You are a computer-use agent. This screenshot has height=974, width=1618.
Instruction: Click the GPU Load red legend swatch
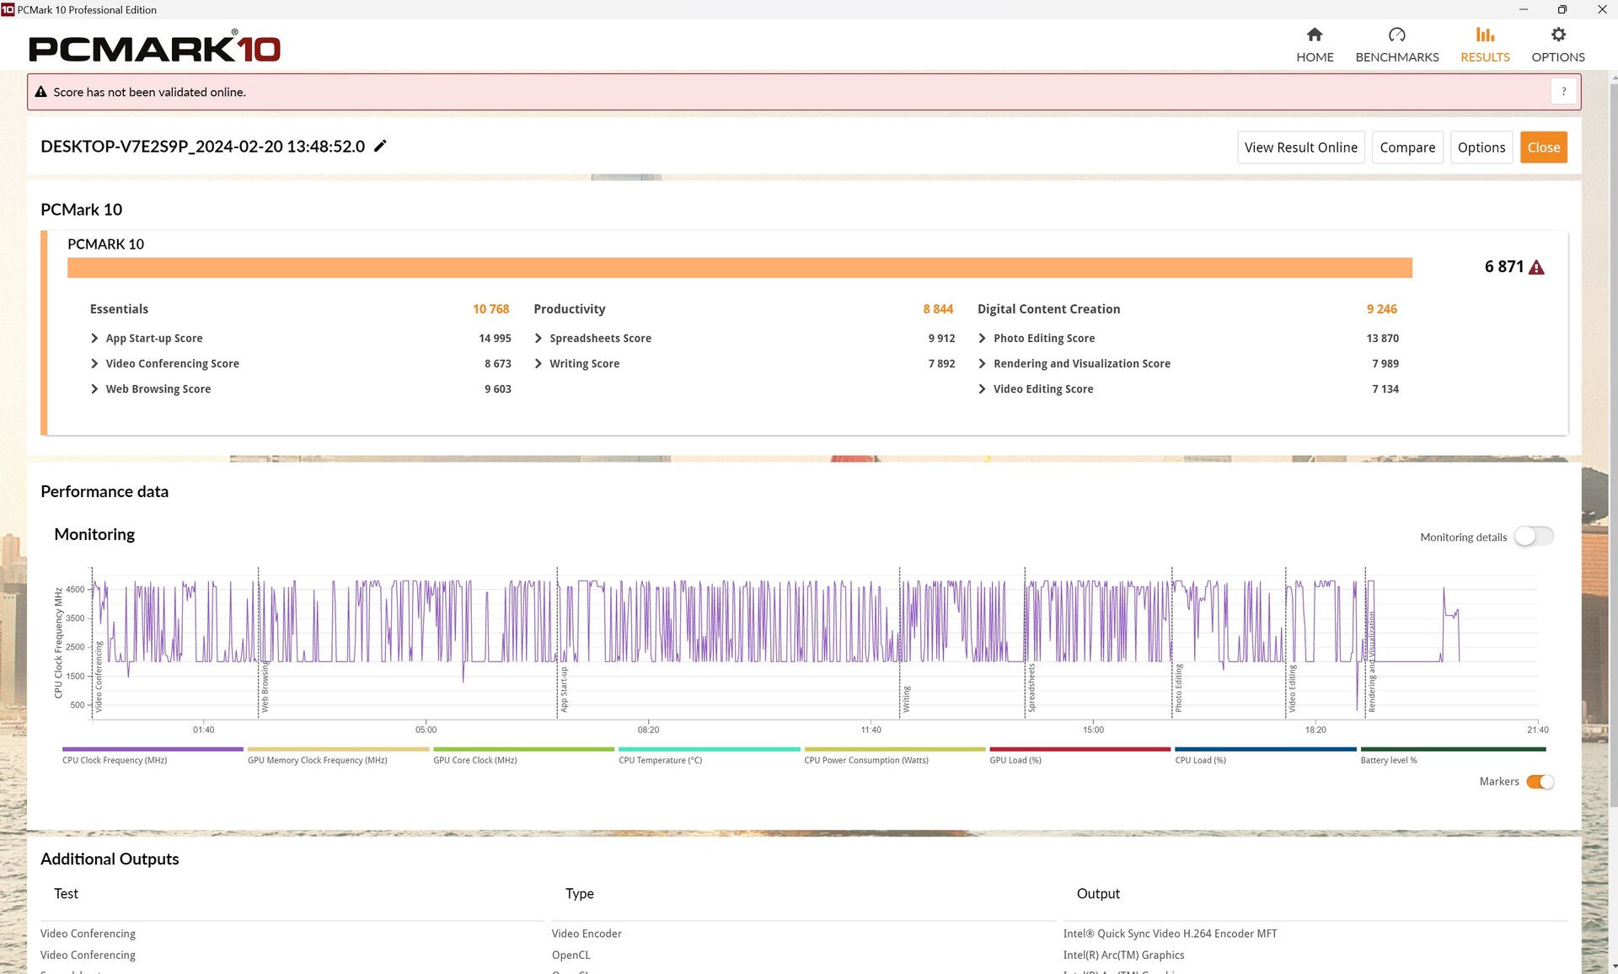1080,749
